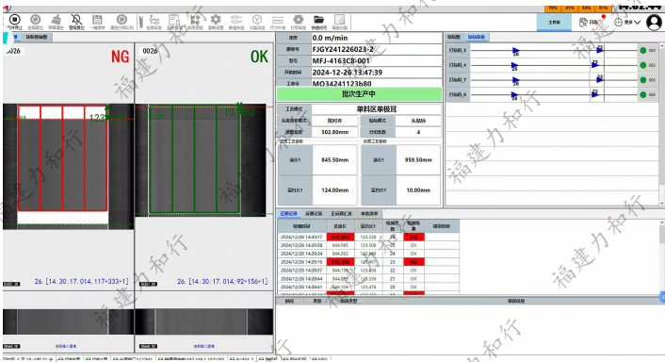Click the 502.00mm width value
Image resolution: width=665 pixels, height=362 pixels.
pos(334,132)
